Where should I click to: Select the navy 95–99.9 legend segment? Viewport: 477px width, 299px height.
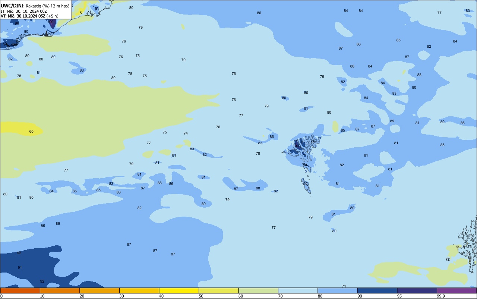[x=417, y=290]
